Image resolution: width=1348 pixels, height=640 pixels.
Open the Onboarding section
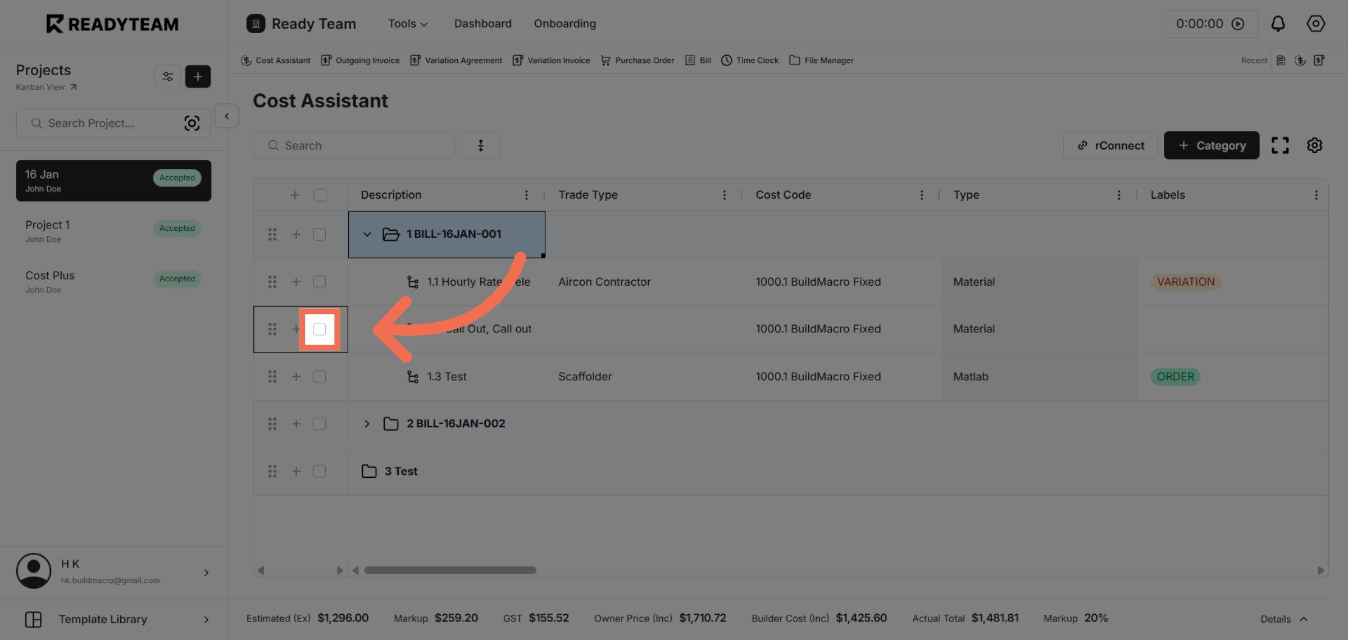pos(564,24)
